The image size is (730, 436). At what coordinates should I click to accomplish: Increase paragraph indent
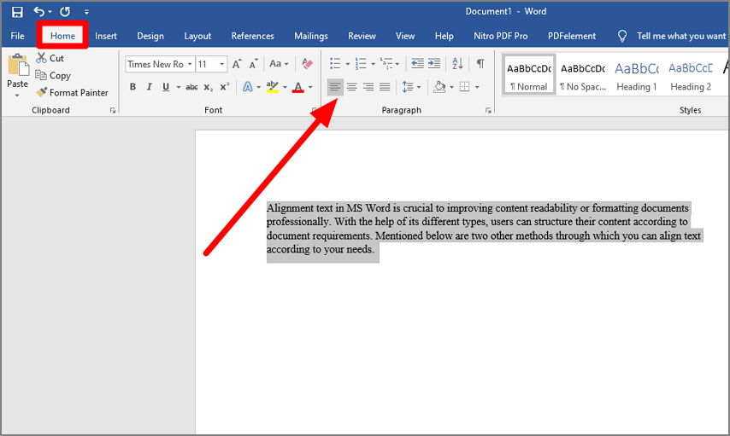434,64
